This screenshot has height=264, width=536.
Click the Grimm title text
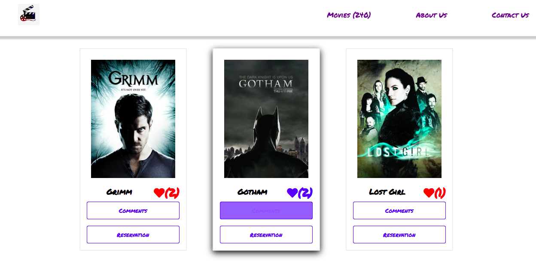[x=119, y=192]
